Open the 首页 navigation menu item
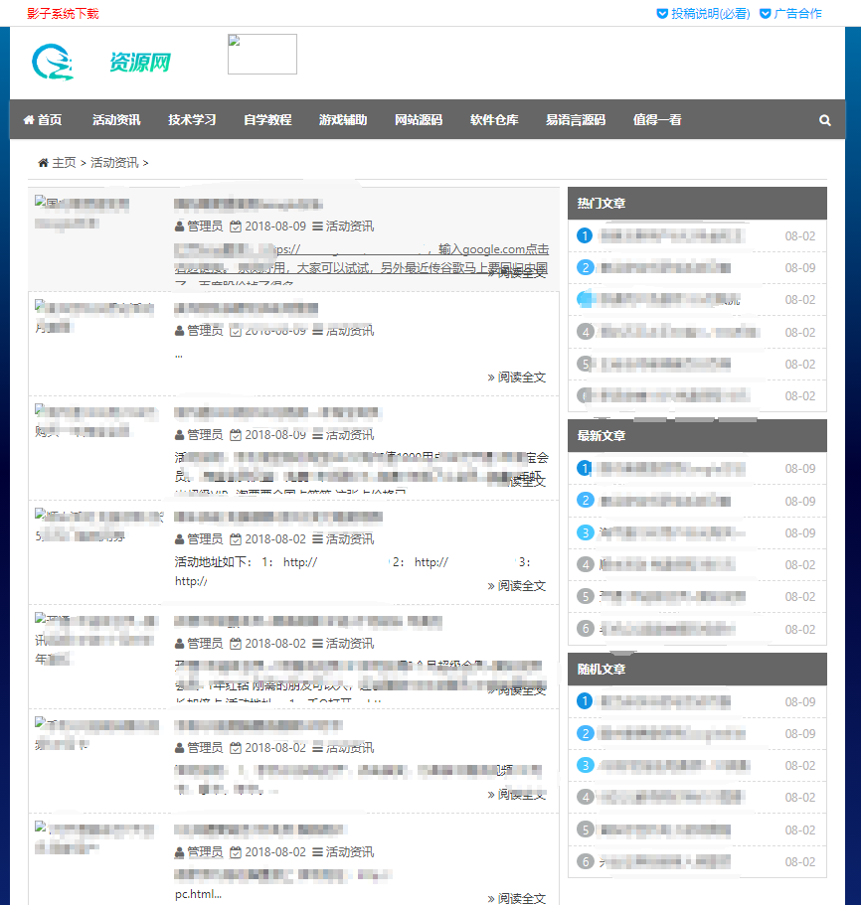This screenshot has width=861, height=905. pos(43,120)
